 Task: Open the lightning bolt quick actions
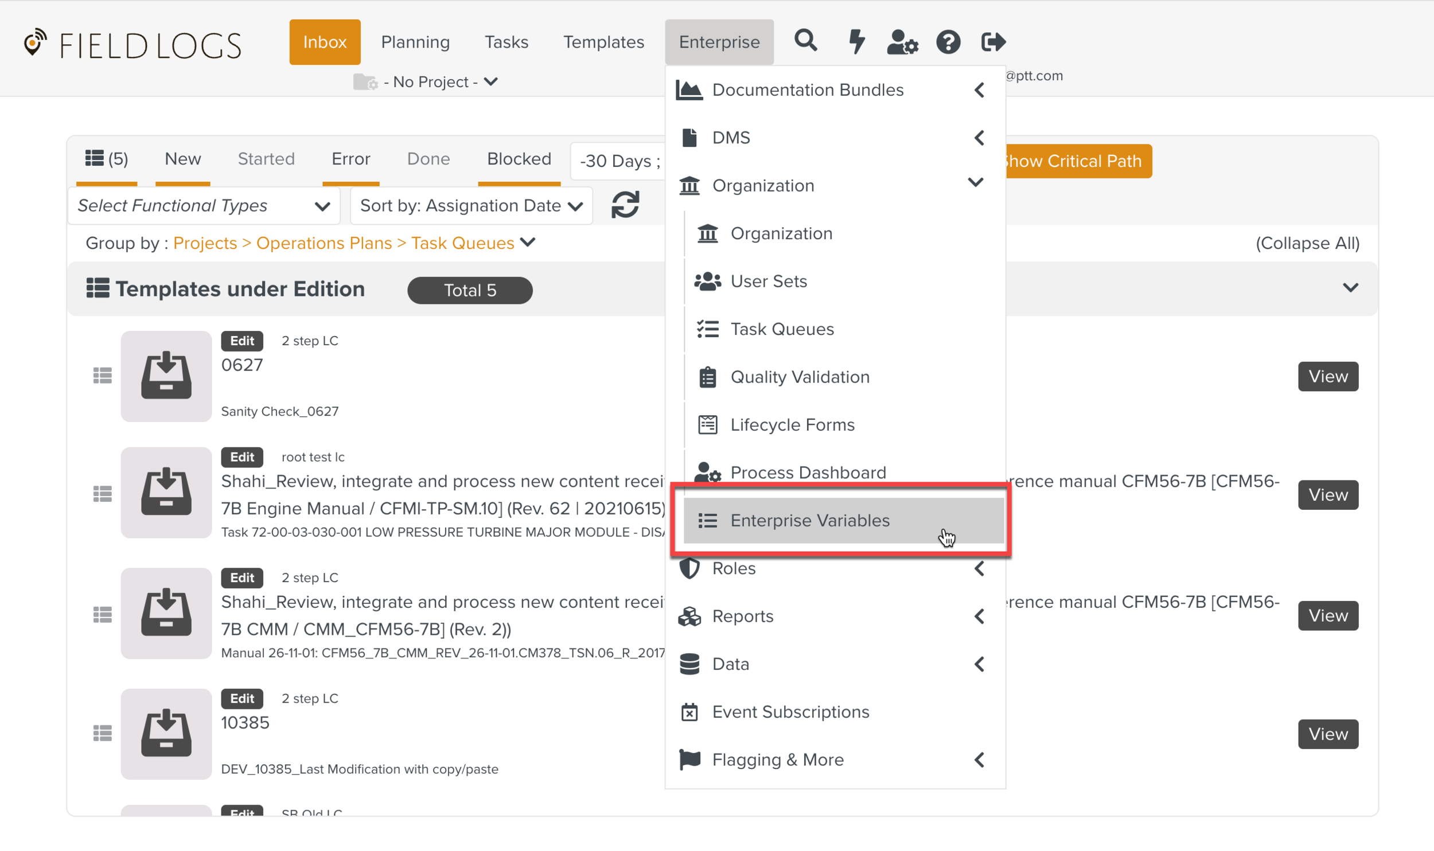point(856,41)
